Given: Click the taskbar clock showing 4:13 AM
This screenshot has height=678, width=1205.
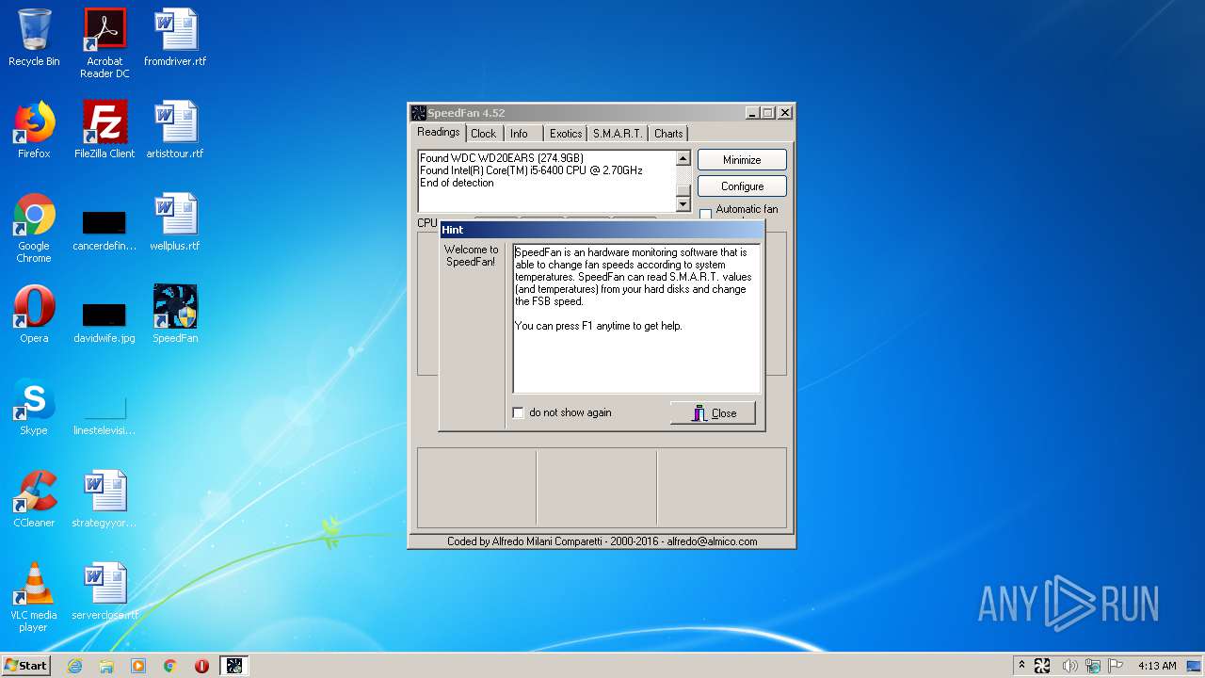Looking at the screenshot, I should coord(1157,666).
